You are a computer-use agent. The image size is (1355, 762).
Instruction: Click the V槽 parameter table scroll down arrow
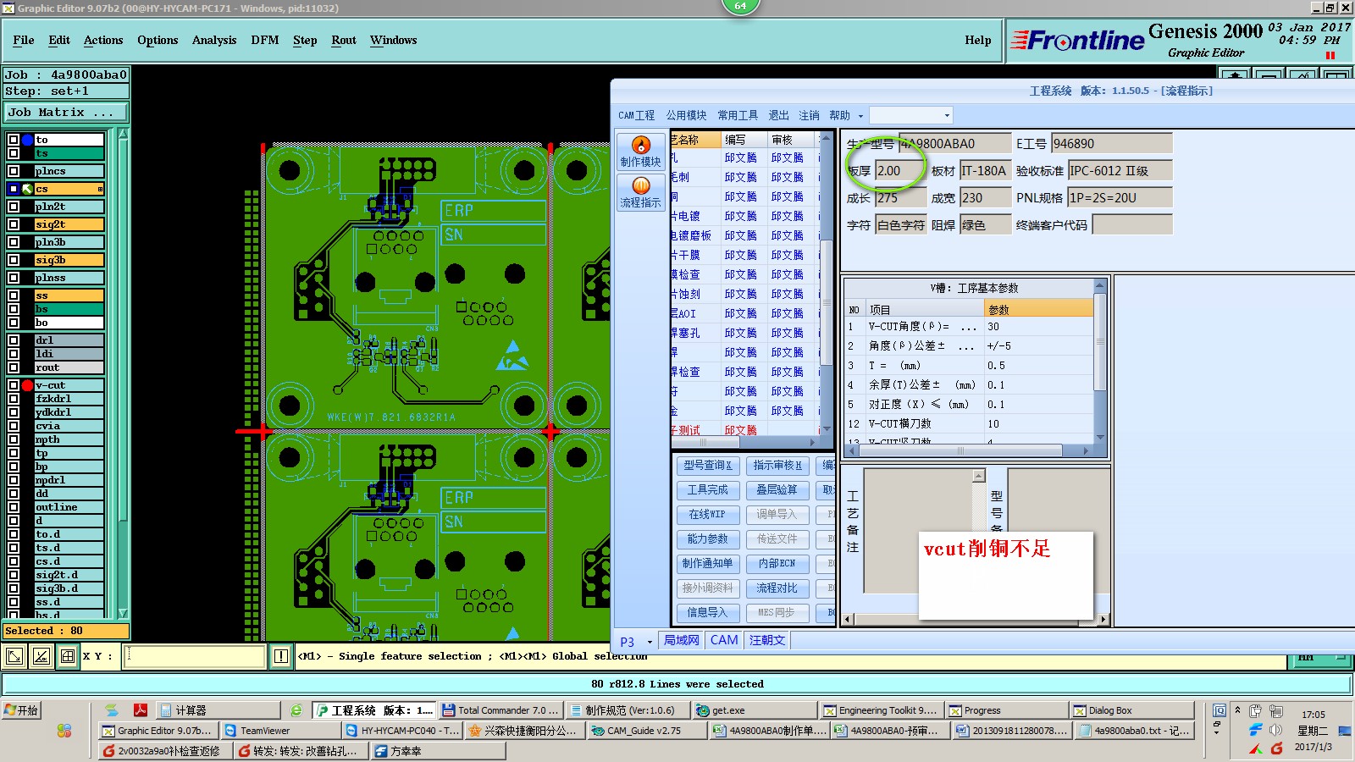[1100, 438]
